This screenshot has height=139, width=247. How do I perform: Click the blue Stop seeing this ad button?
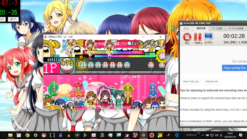tap(234, 68)
